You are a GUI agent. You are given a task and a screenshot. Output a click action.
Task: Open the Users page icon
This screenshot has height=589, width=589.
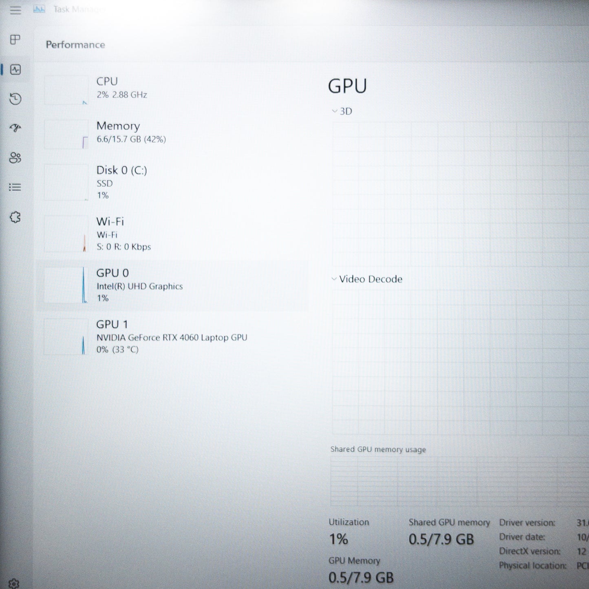coord(15,158)
